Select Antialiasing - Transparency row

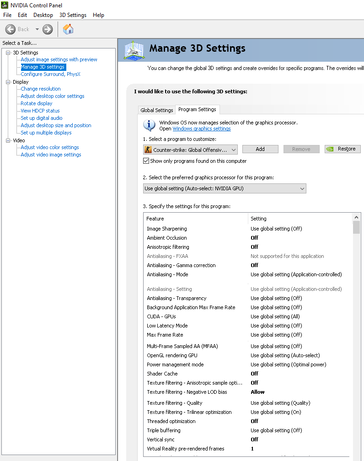click(x=248, y=298)
